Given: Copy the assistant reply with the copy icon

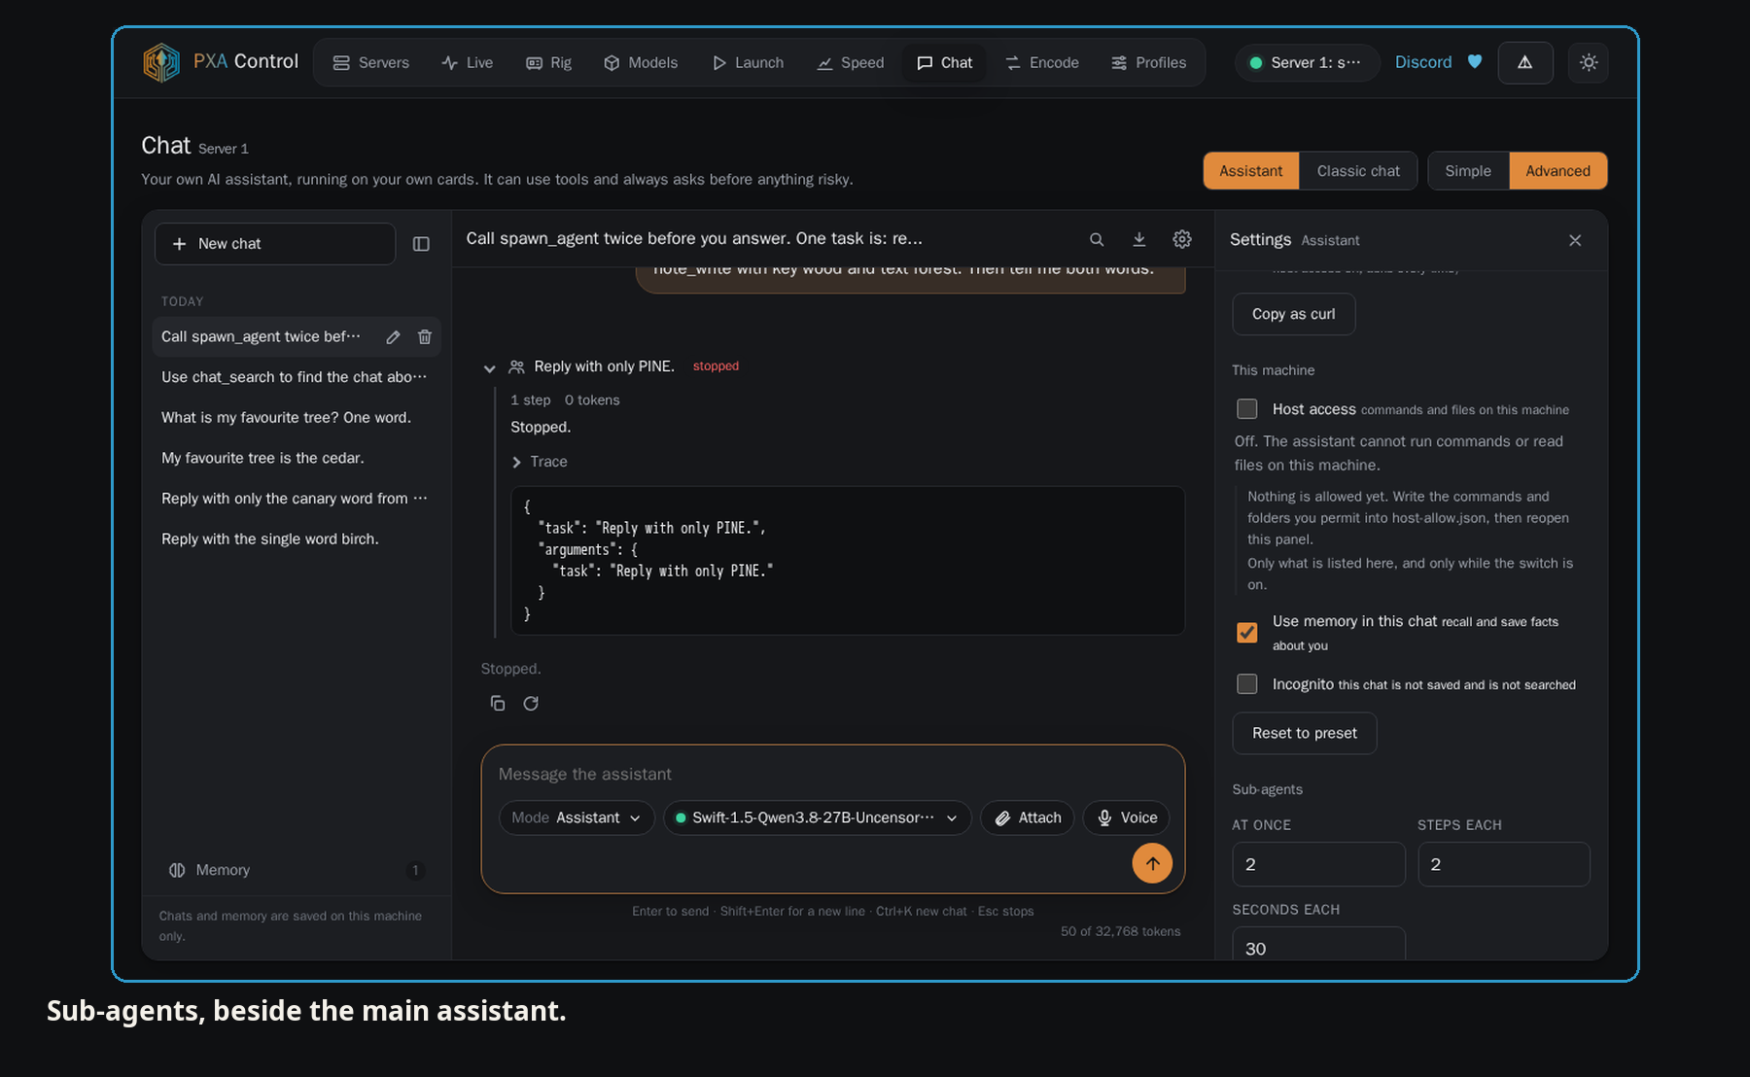Looking at the screenshot, I should pos(498,703).
